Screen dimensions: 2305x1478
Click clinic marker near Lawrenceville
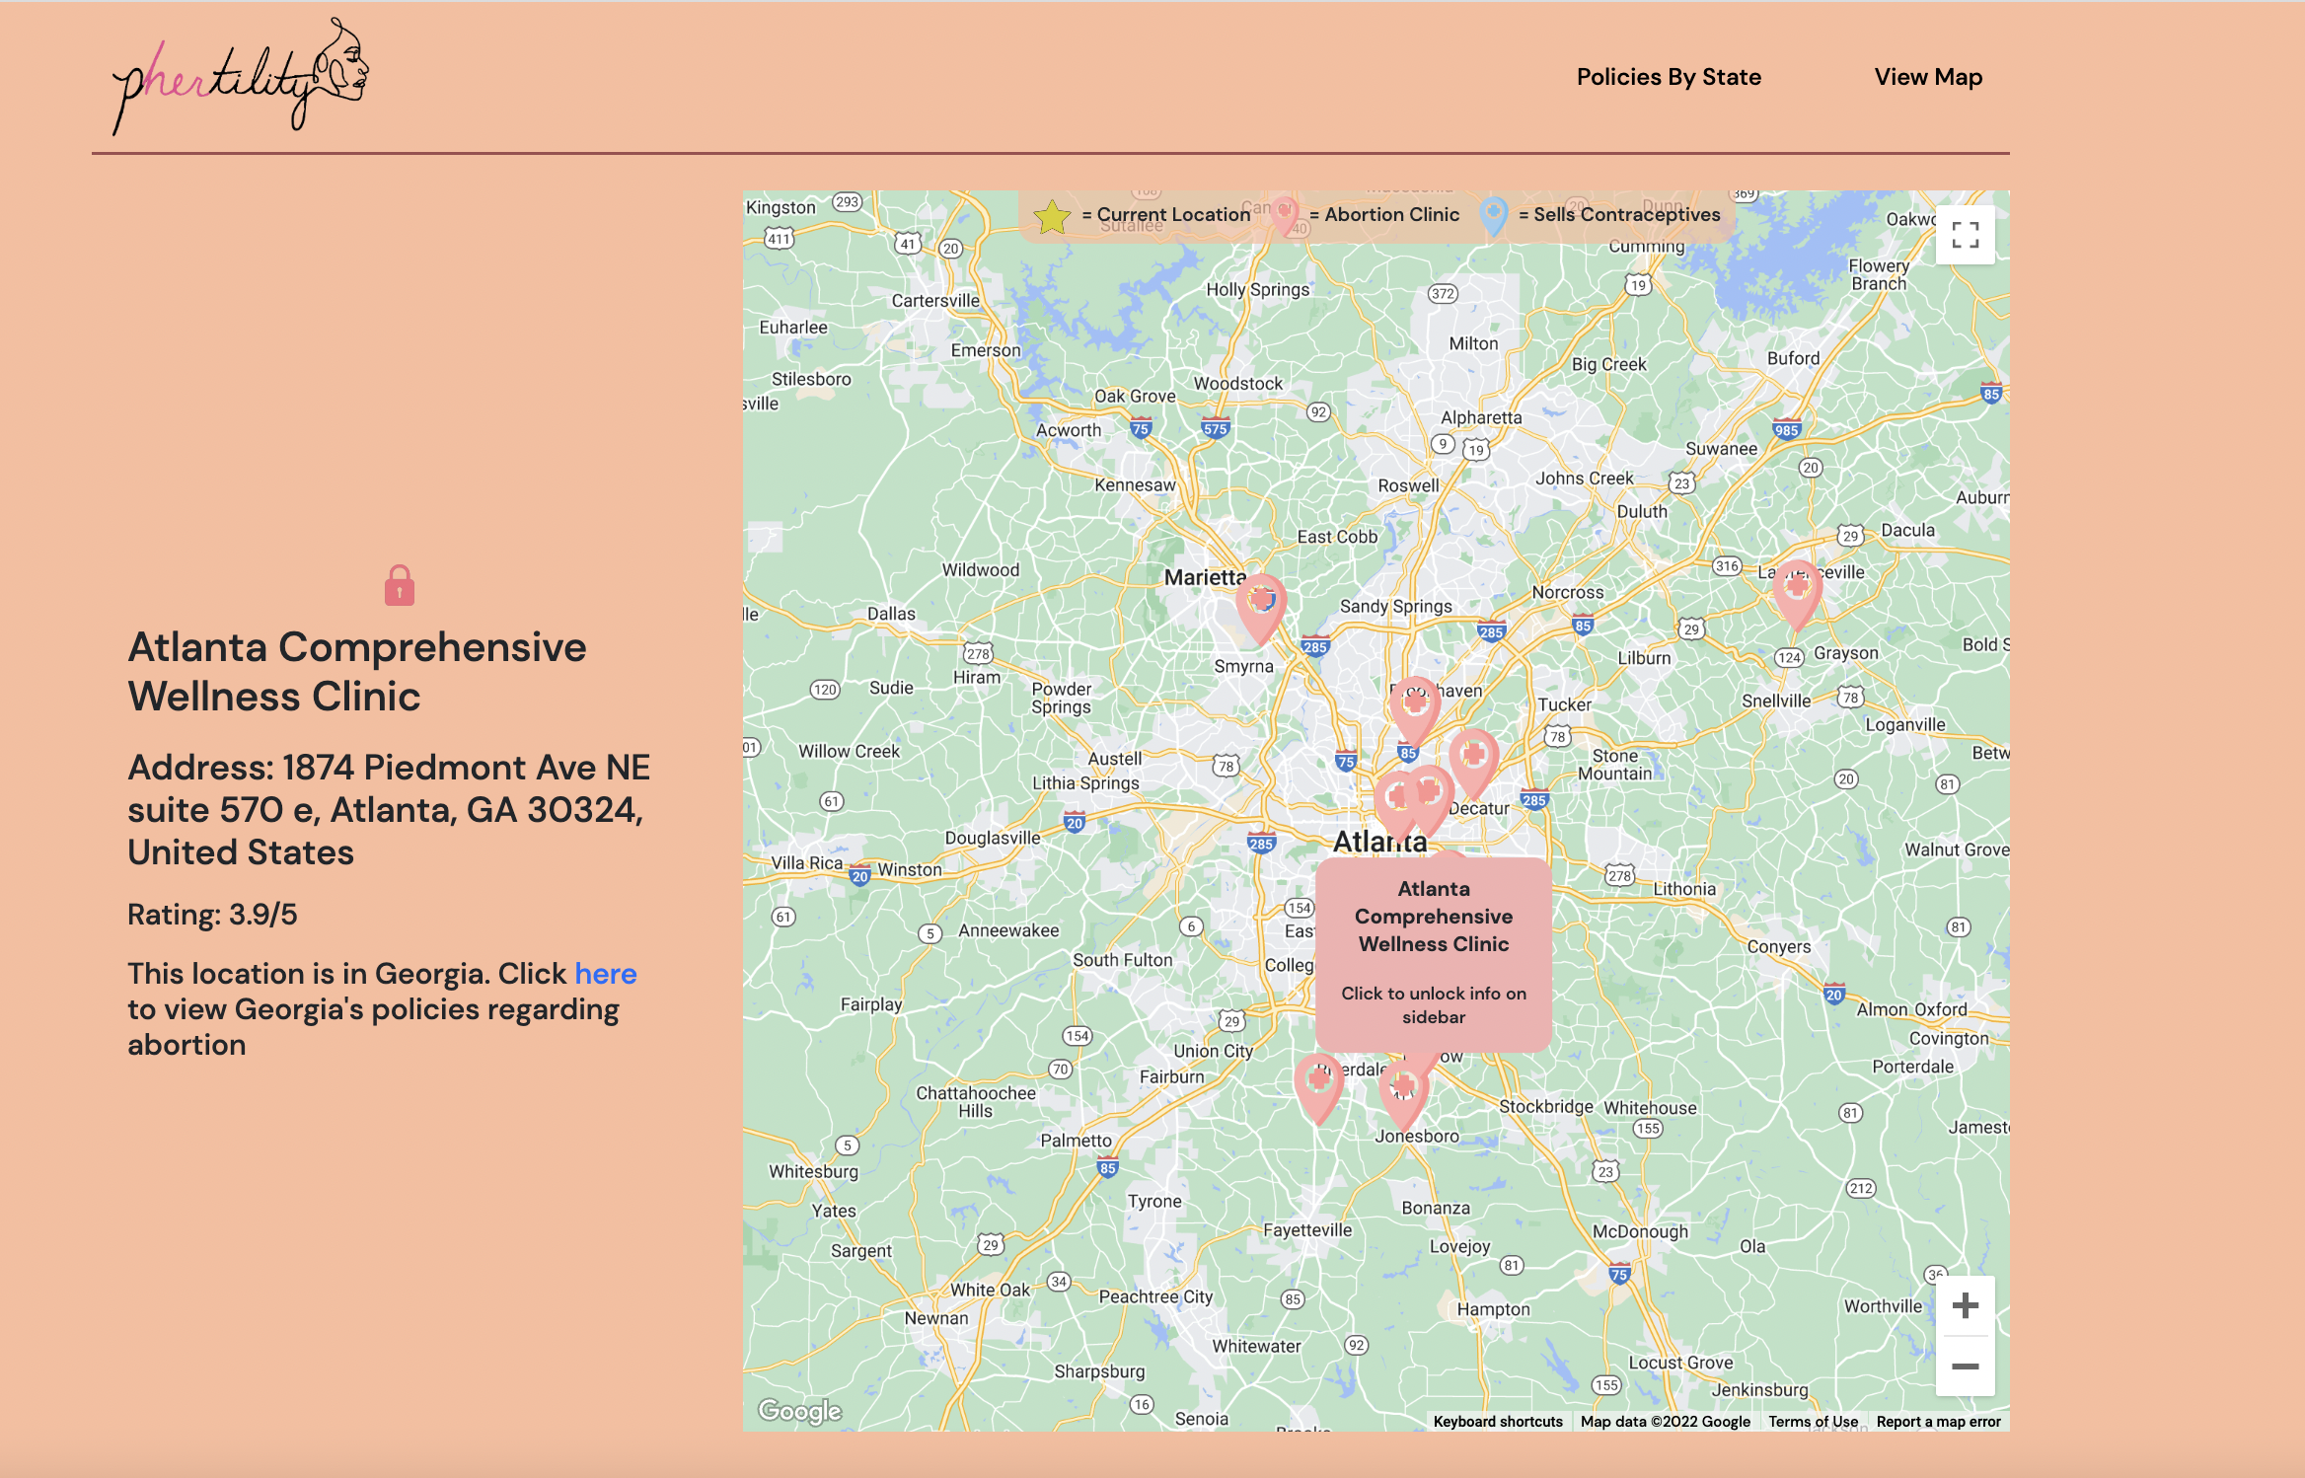pos(1796,592)
